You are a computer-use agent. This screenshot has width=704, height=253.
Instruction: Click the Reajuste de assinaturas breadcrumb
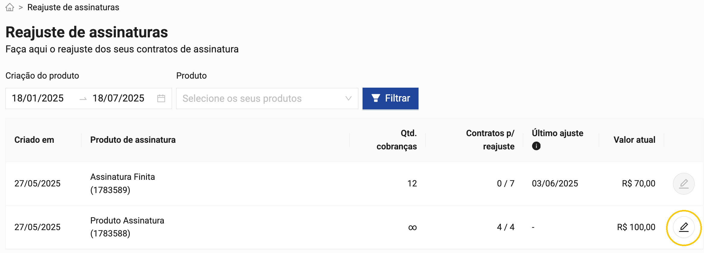coord(73,7)
